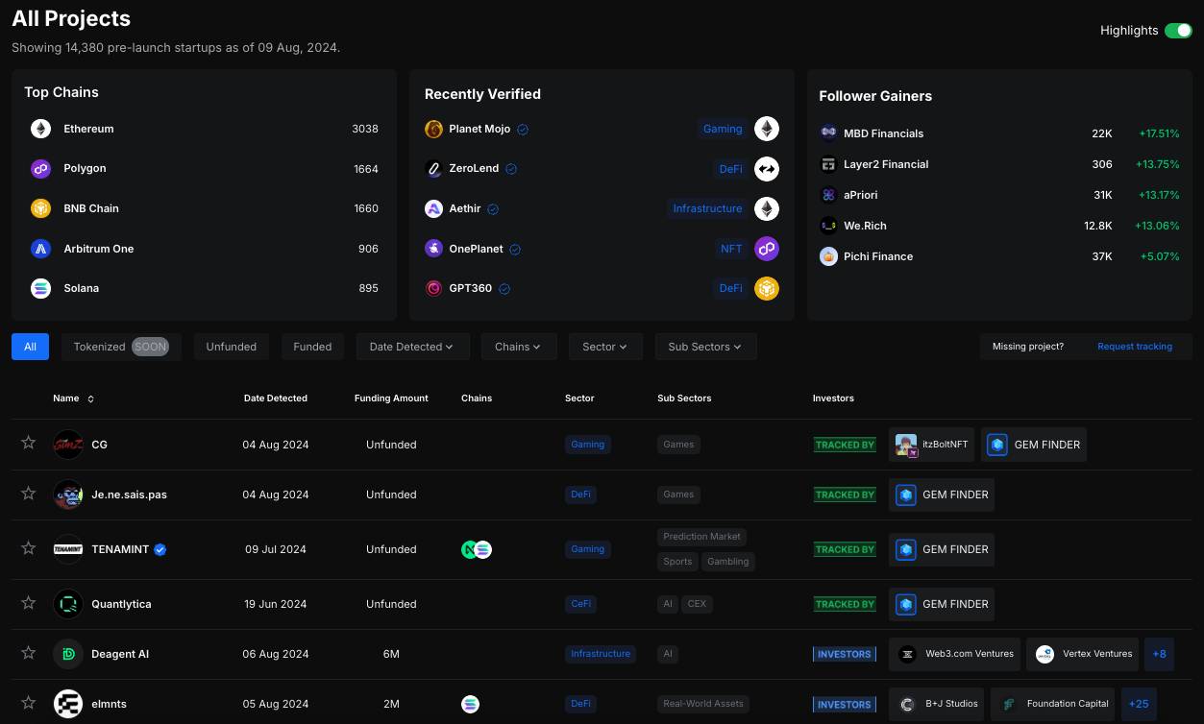Click the Real-World Assets sub sector tag
This screenshot has width=1204, height=724.
click(703, 704)
